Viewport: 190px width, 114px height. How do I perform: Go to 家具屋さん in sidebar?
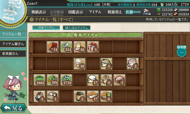[x=13, y=54]
